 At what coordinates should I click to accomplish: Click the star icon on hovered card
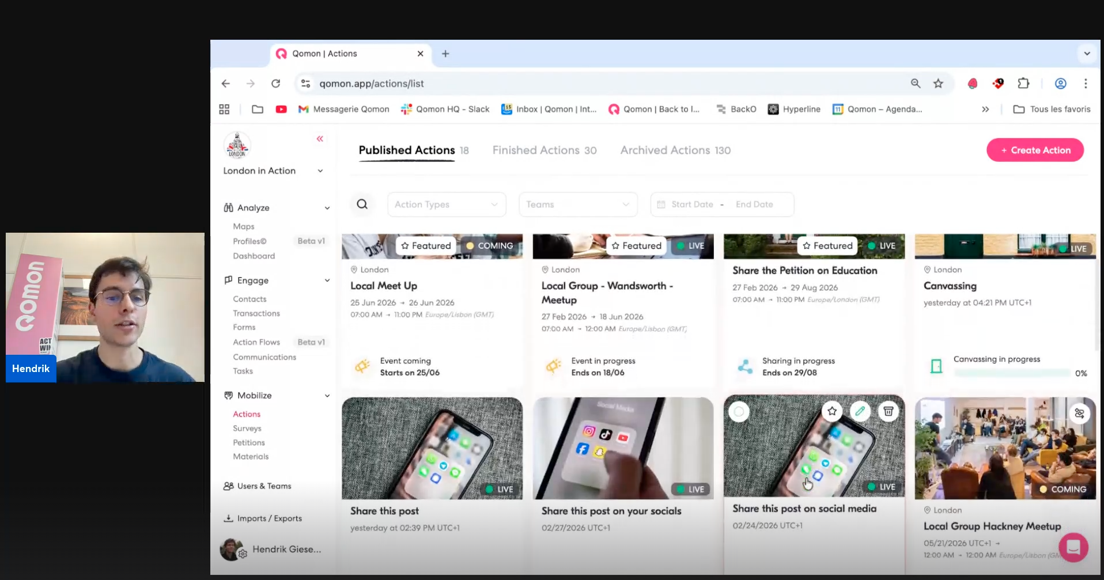(x=831, y=411)
